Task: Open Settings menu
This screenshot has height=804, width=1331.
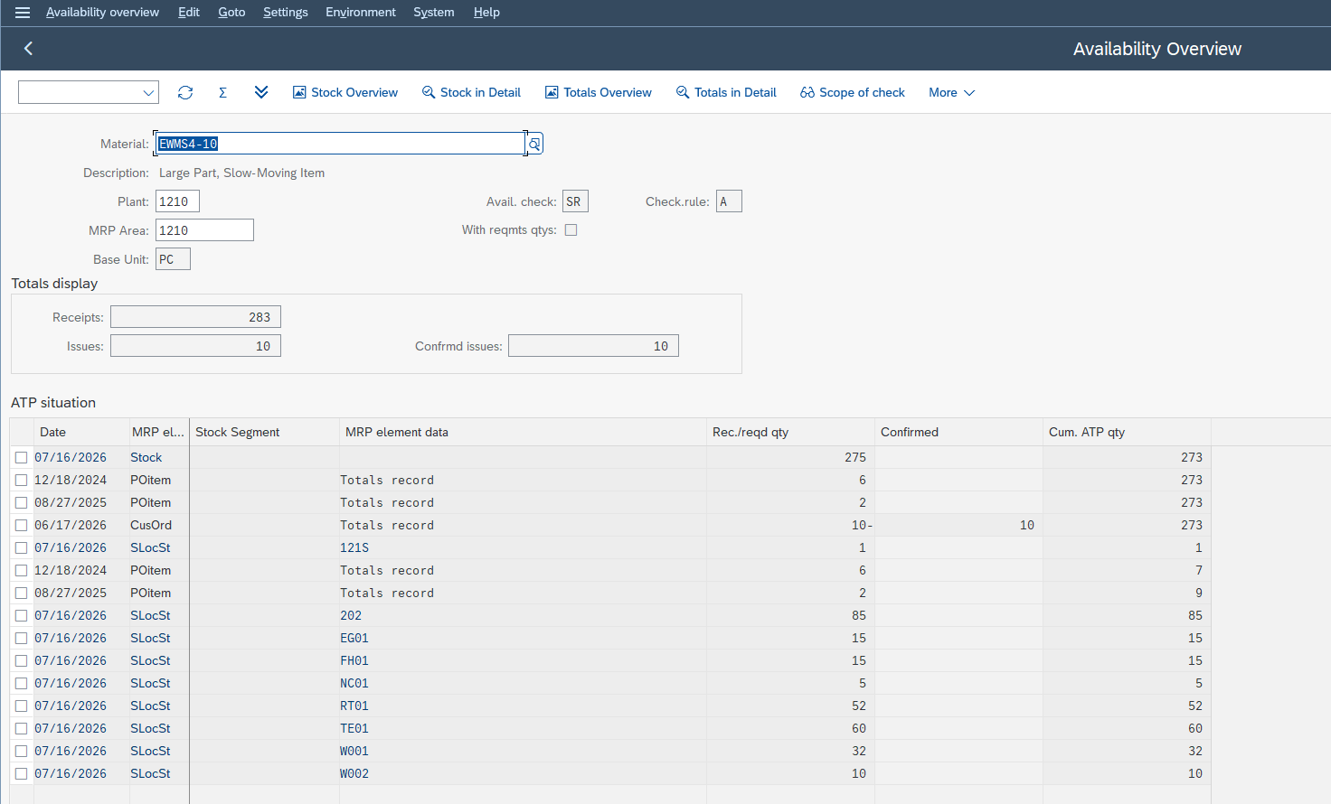Action: coord(286,12)
